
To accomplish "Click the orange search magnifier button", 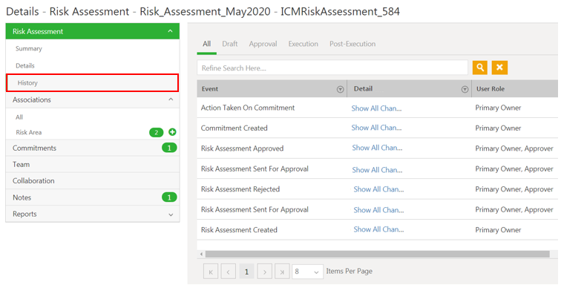I will [480, 68].
